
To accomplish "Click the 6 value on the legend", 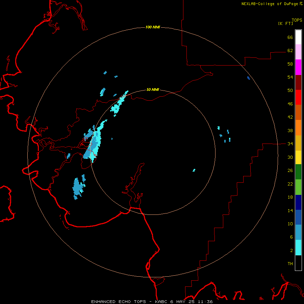I will click(x=292, y=237).
